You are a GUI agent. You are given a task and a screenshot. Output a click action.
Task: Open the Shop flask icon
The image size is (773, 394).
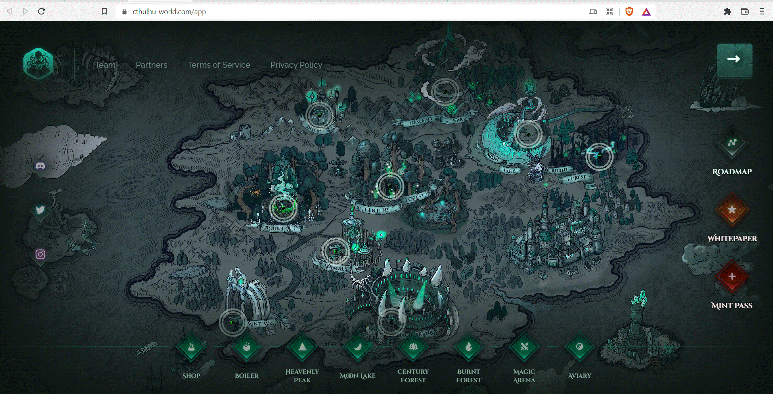(x=191, y=347)
